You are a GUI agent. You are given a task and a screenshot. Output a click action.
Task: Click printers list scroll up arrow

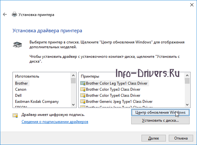pyautogui.click(x=187, y=75)
